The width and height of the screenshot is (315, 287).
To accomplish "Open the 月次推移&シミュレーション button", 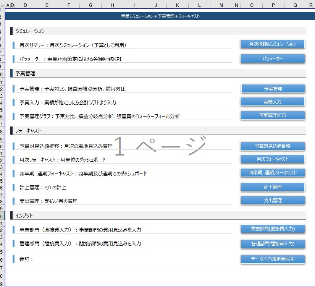I will coord(272,44).
